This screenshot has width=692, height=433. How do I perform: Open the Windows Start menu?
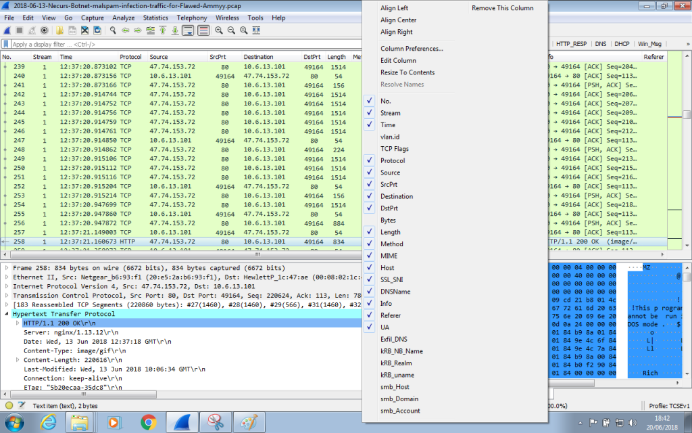[x=14, y=423]
